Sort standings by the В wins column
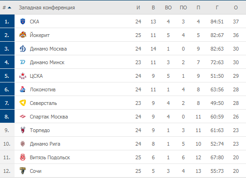This screenshot has width=246, height=178. [153, 7]
